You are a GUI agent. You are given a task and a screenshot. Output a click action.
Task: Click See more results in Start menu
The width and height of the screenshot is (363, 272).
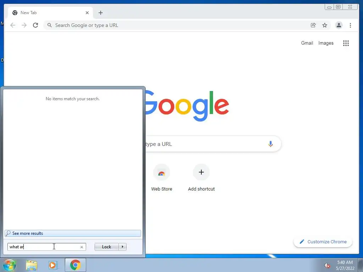coord(73,233)
